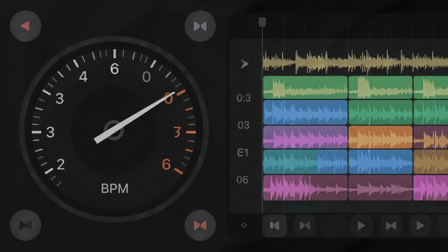Click the gray bowtie button above the BPM dial
448x252 pixels.
(200, 26)
